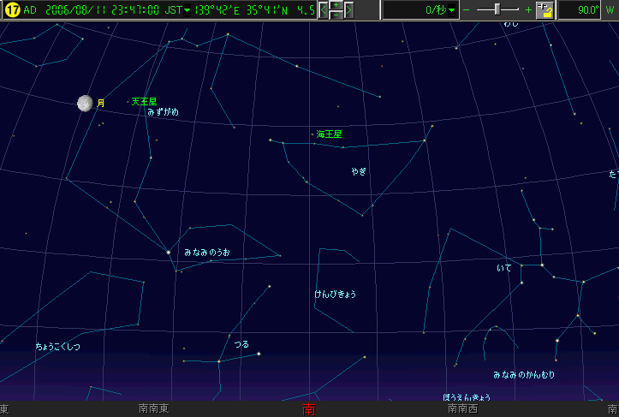Click the minus sign beside zoom slider
The height and width of the screenshot is (417, 619).
click(467, 10)
